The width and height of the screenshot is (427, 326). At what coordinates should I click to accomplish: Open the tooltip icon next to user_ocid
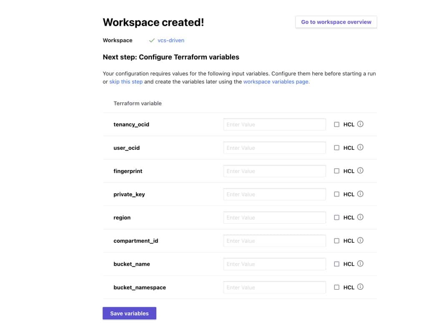pyautogui.click(x=361, y=147)
